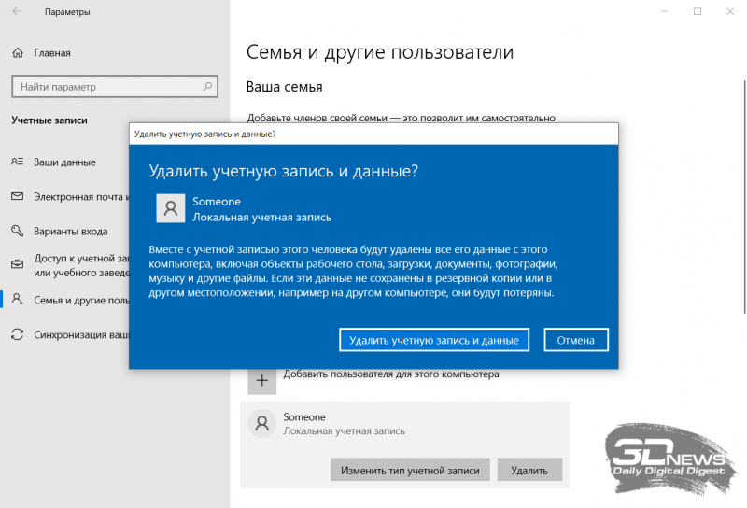Open the Ваши данные section

tap(64, 162)
